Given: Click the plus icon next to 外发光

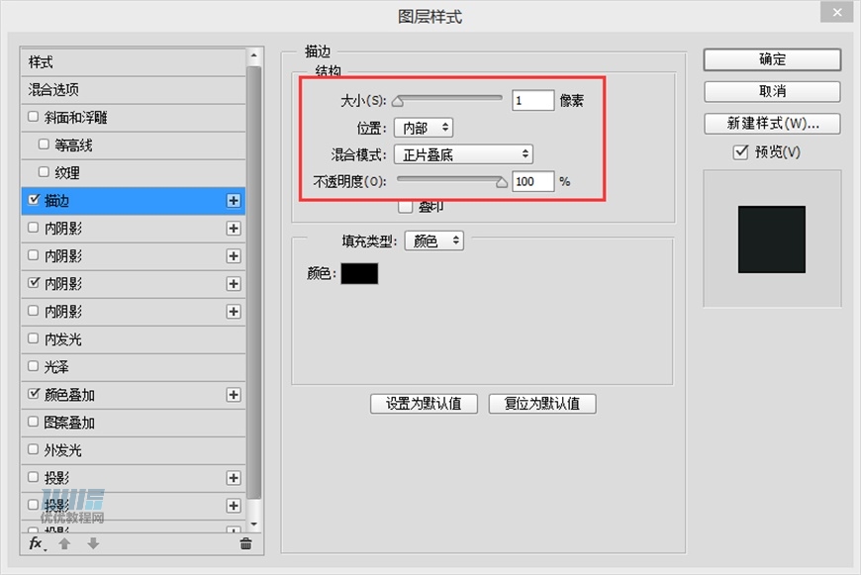Looking at the screenshot, I should click(234, 449).
